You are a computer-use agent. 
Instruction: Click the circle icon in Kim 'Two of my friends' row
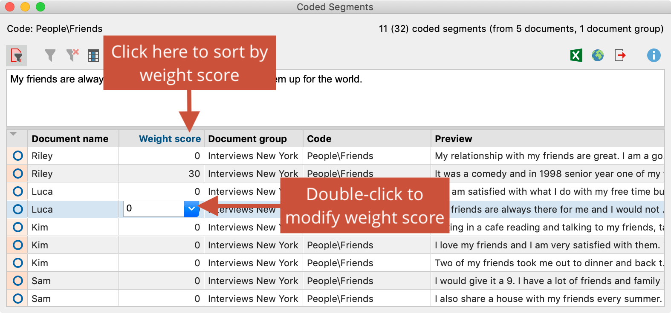point(18,263)
